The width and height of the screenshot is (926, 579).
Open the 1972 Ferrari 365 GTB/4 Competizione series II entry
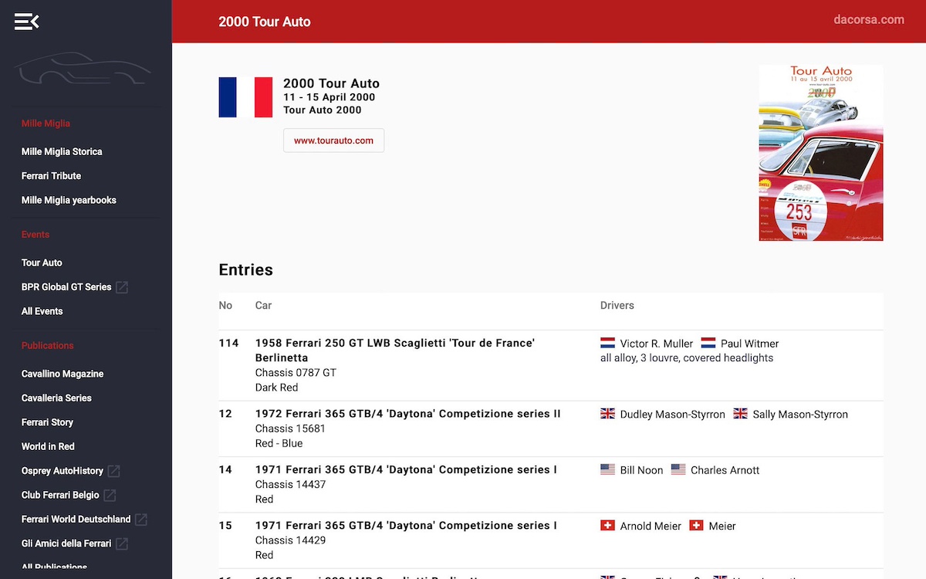[x=408, y=414]
